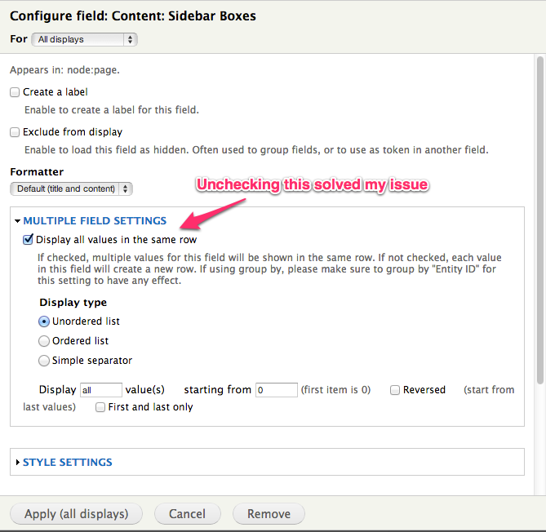The width and height of the screenshot is (546, 532).
Task: Check the Exclude from display box
Action: click(15, 132)
